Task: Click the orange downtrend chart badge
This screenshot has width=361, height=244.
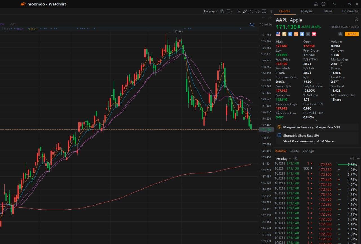Action: [296, 34]
